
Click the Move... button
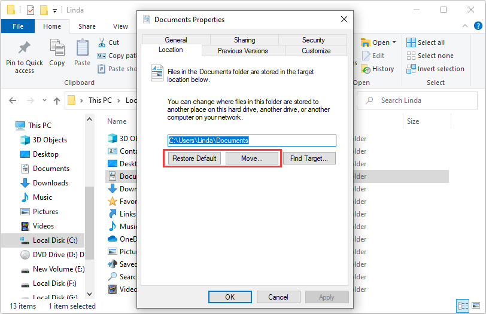(251, 158)
